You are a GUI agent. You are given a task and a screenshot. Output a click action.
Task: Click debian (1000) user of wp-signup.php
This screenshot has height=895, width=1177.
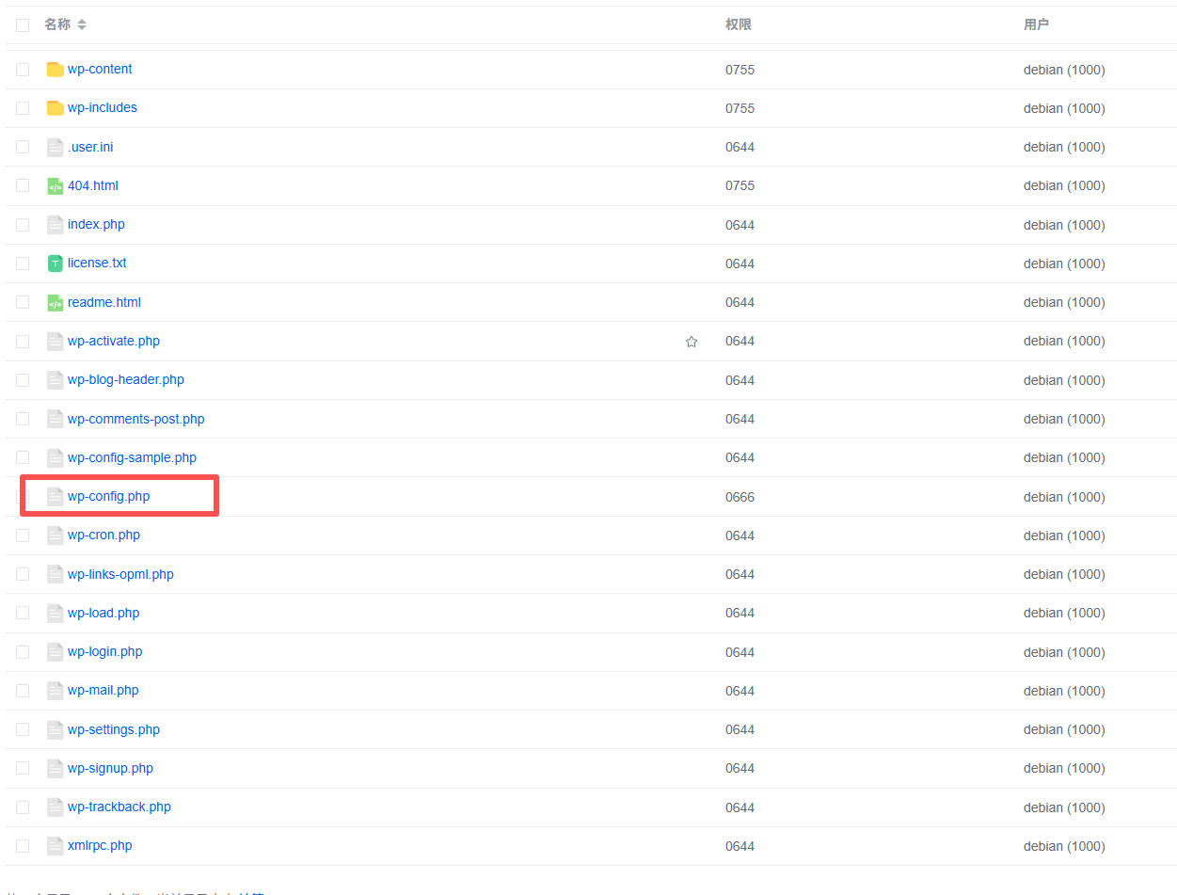pos(1064,769)
